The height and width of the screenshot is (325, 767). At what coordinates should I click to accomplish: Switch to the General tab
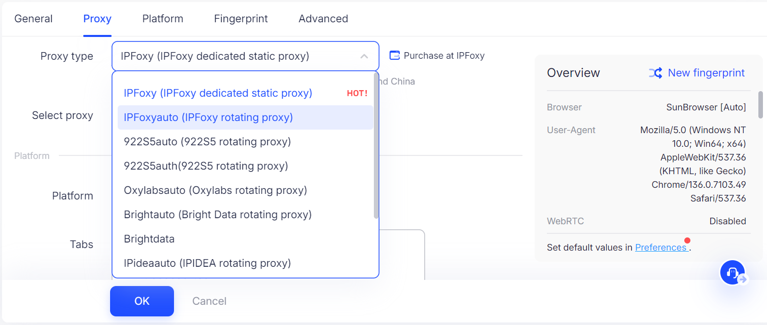33,19
